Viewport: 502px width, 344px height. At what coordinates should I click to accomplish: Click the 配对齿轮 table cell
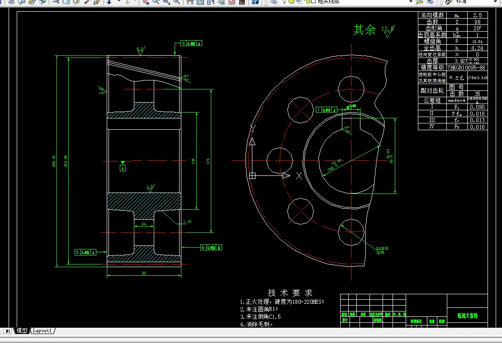(432, 90)
